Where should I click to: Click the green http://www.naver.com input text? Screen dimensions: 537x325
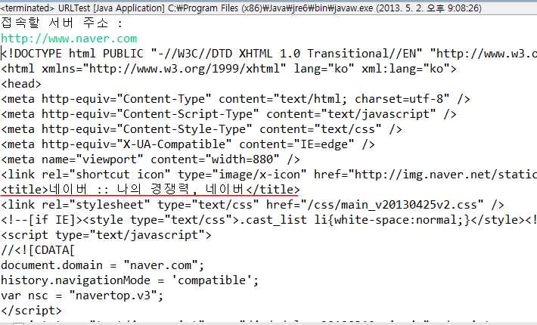[69, 39]
